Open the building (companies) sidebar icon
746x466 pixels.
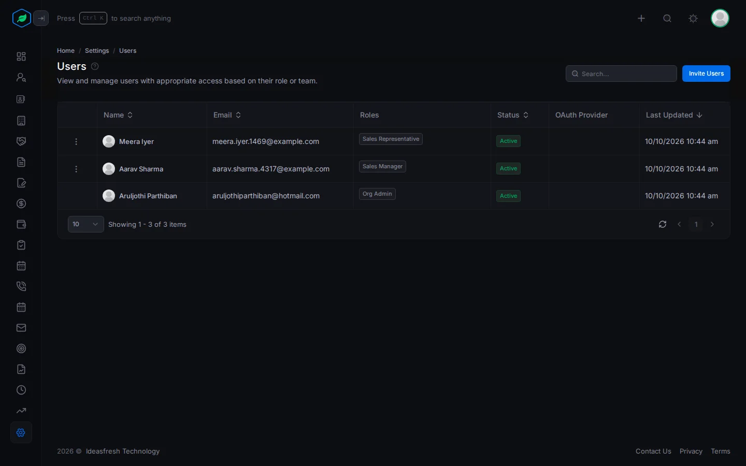click(x=21, y=121)
